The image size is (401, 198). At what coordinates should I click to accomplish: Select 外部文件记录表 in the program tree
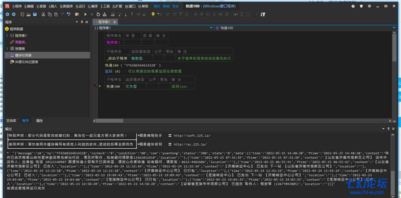coord(26,62)
